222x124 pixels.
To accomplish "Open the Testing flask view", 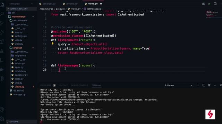I will 2,51.
